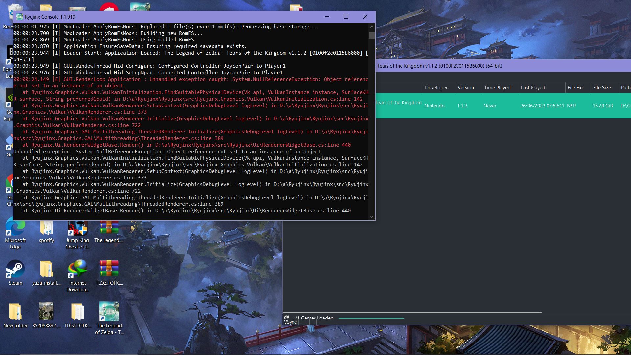Click the Time Played column header

coord(497,88)
